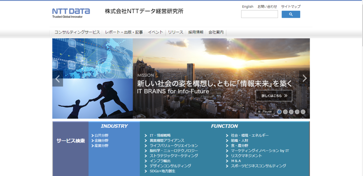Open お問い合わせ contact page

pyautogui.click(x=267, y=6)
